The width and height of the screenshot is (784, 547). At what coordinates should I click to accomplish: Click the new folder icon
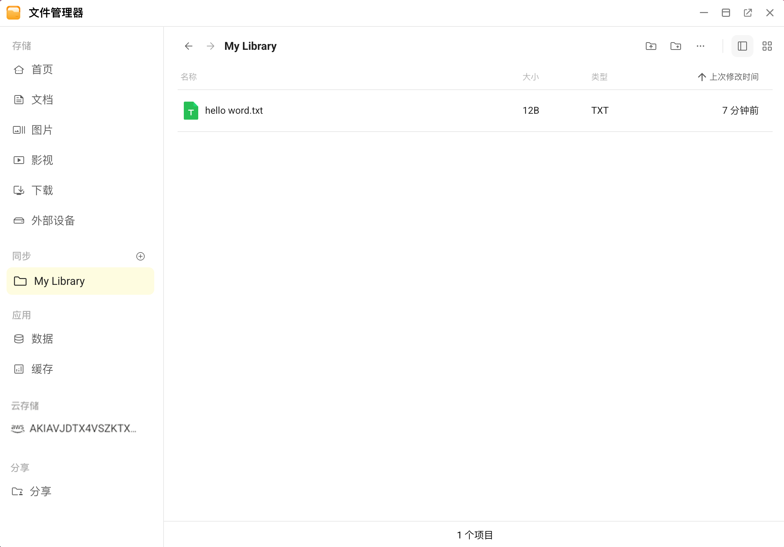pos(675,46)
